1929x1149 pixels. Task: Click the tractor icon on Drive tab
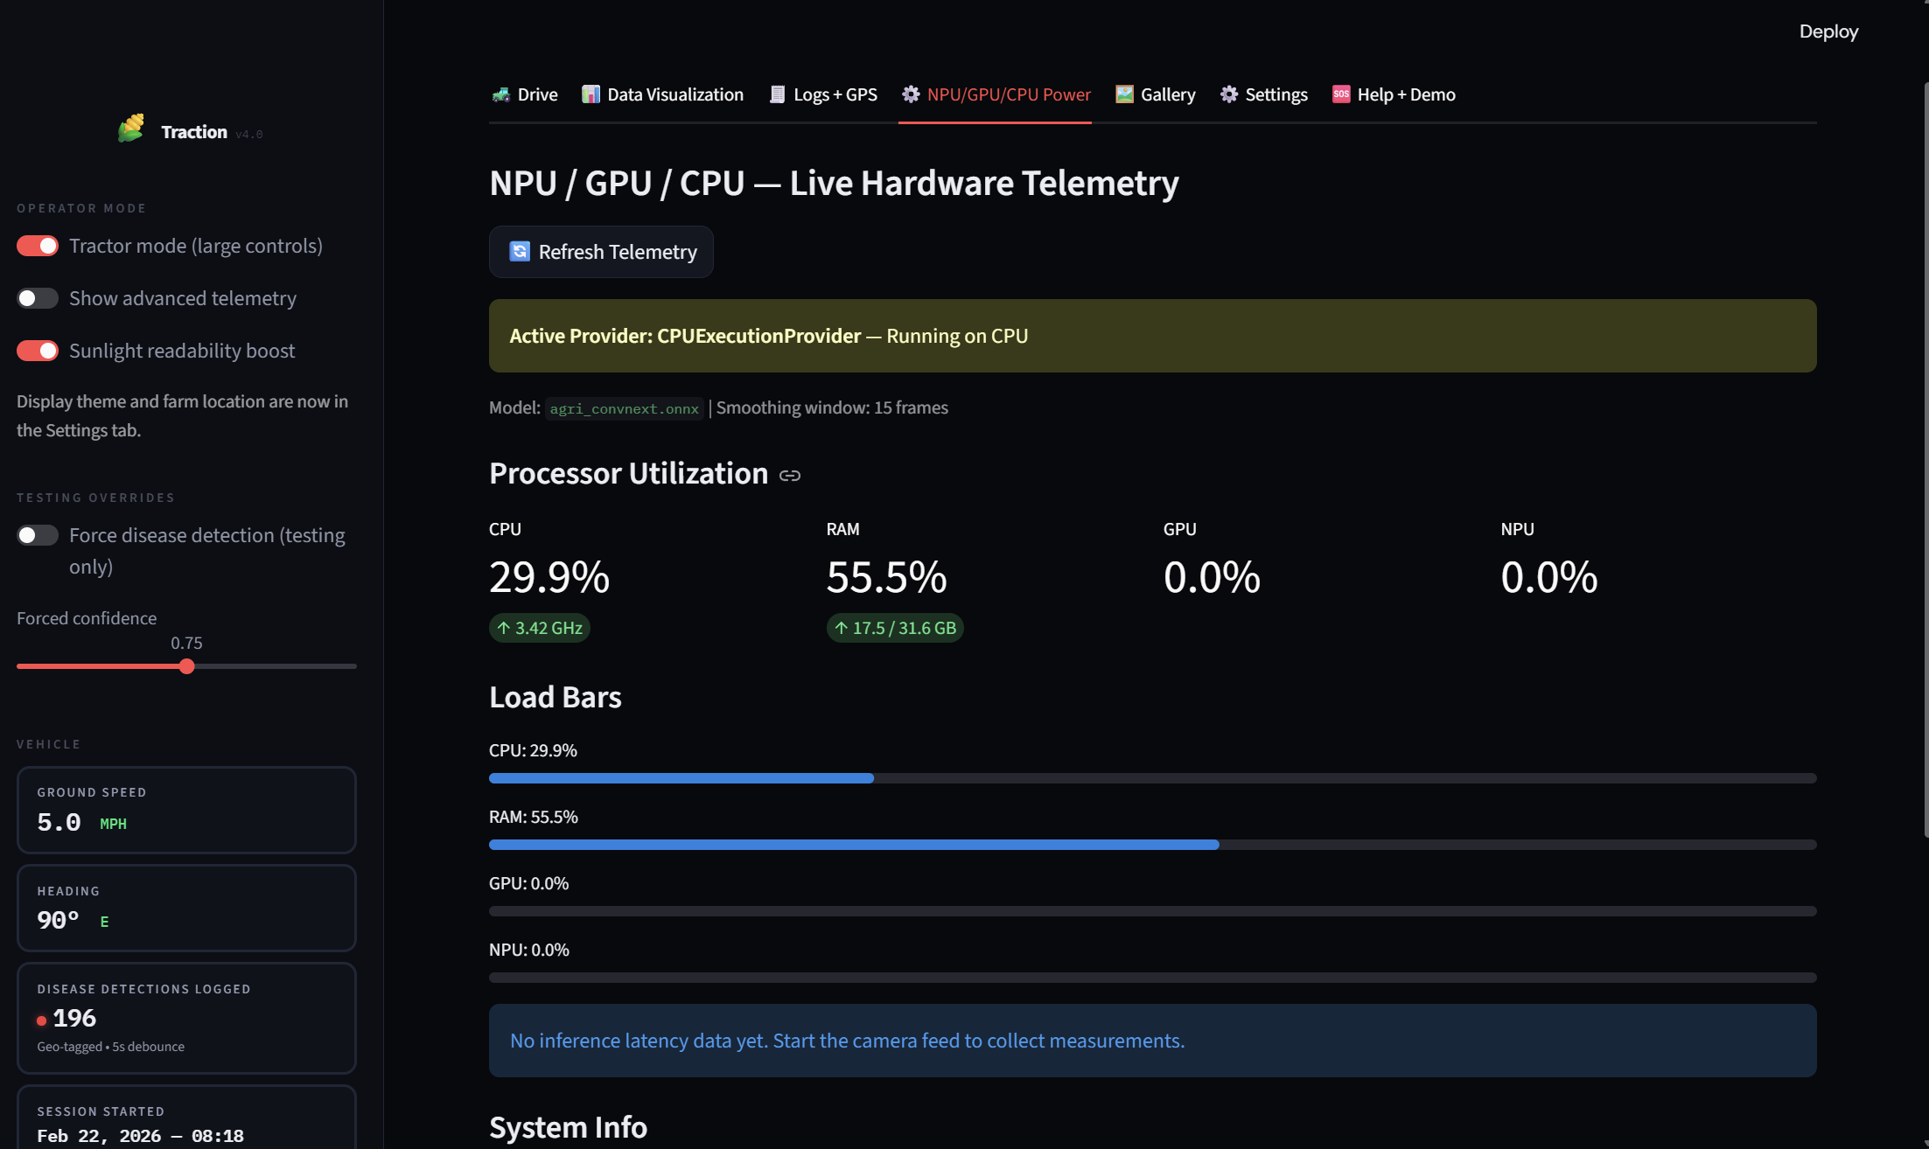[x=501, y=94]
